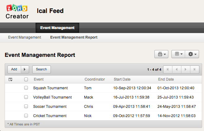Screen dimensions: 204x131
Task: Open the print options dropdown
Action: coord(161,54)
